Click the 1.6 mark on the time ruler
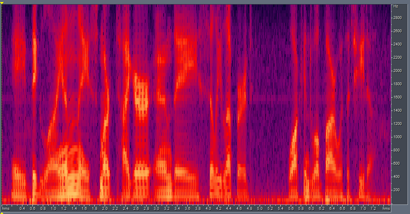The width and height of the screenshot is (410, 214). (84, 209)
